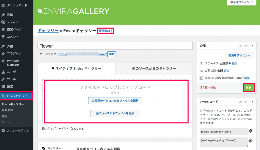Open the Enviraギャラリー submenu item
The width and height of the screenshot is (260, 150).
[x=13, y=104]
